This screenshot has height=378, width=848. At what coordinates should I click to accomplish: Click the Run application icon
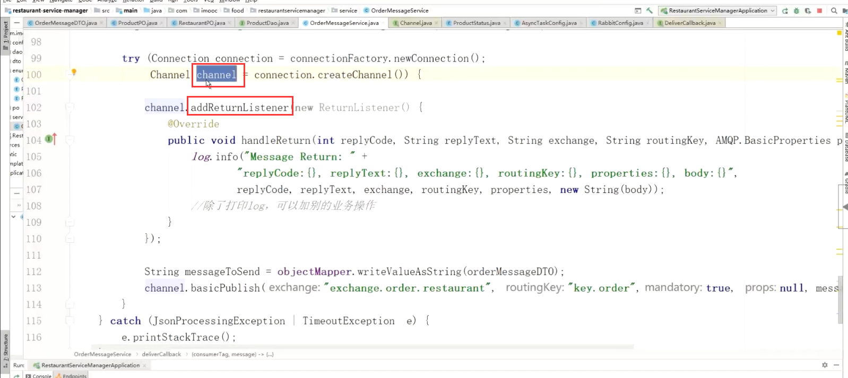[x=785, y=11]
